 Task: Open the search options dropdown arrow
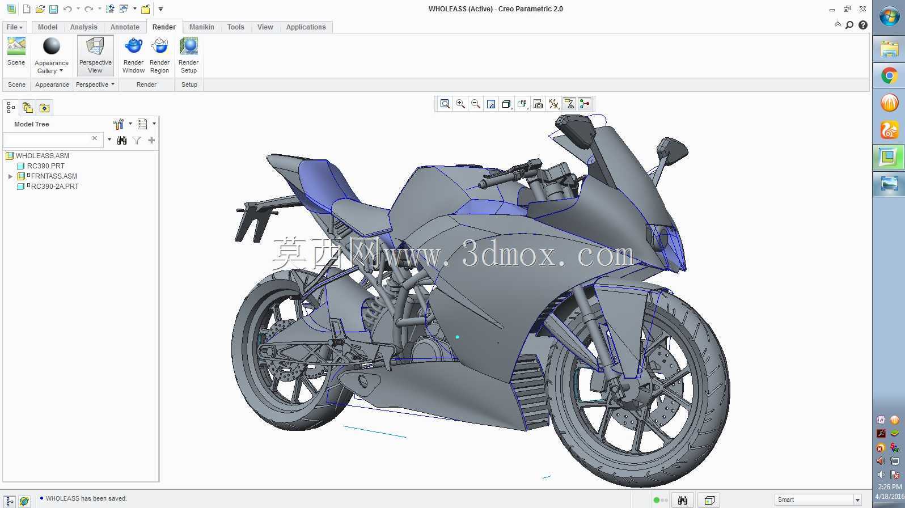109,140
